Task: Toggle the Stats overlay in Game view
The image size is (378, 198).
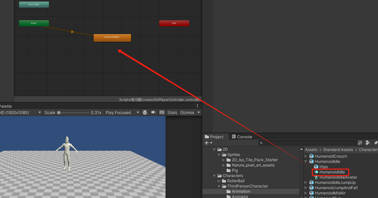Action: [x=172, y=112]
